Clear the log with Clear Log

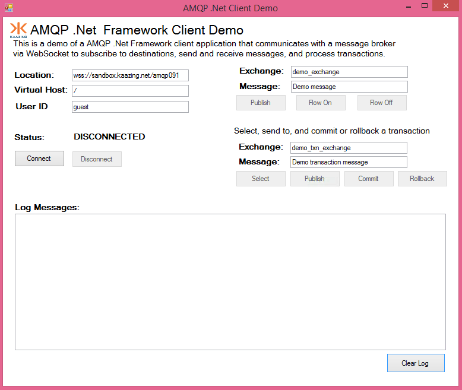click(x=416, y=363)
